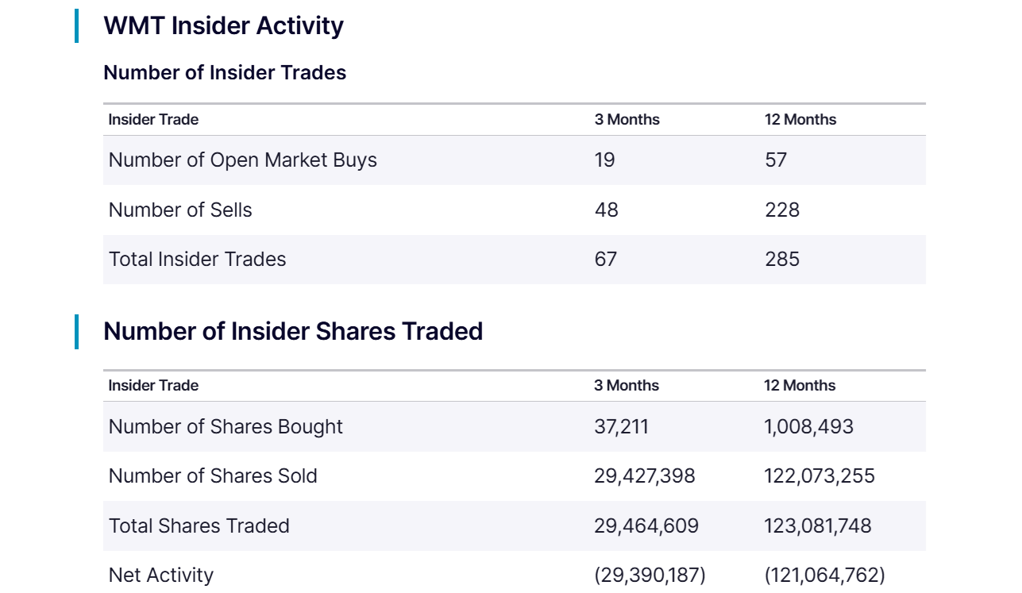
Task: Click the WMT Insider Activity heading
Action: [223, 25]
